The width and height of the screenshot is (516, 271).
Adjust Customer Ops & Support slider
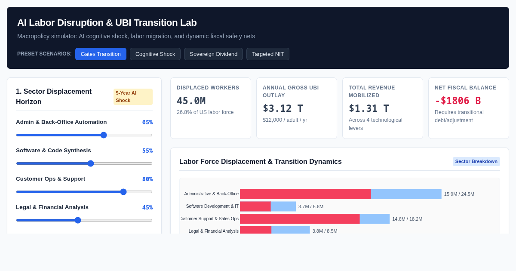pyautogui.click(x=84, y=192)
